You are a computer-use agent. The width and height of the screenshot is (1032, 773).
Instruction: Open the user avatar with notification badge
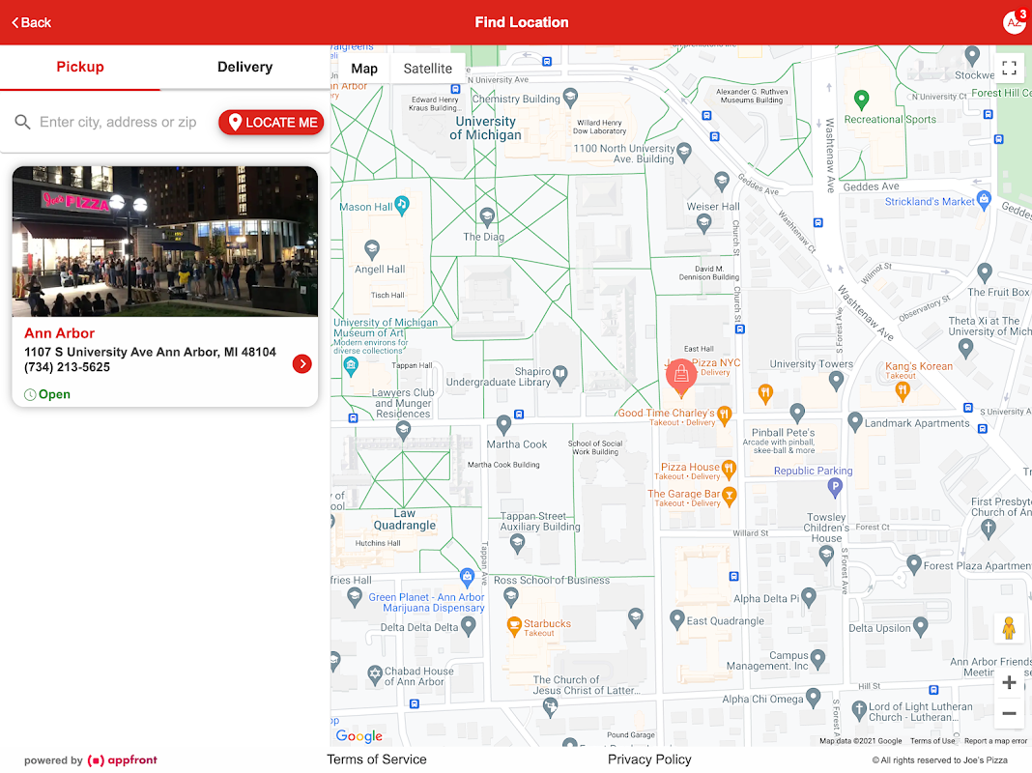1015,21
